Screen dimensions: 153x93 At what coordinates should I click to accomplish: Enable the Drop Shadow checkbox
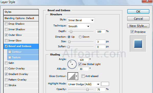click(6, 24)
